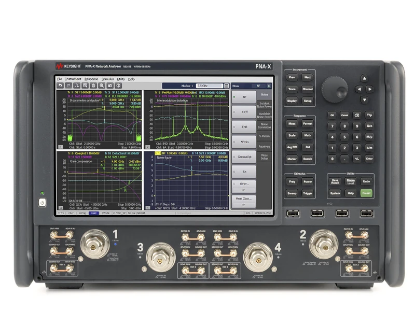Open the Response menu
The height and width of the screenshot is (311, 415).
(x=91, y=79)
